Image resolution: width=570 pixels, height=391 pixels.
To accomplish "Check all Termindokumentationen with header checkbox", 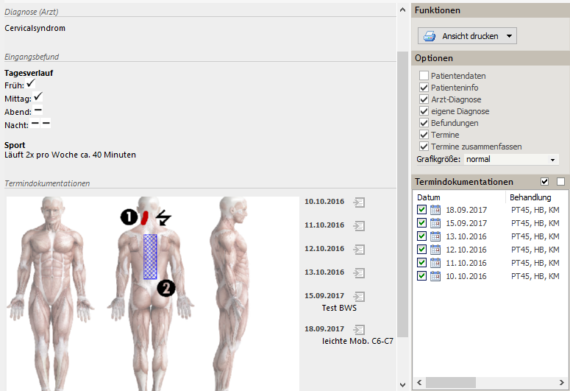I will click(544, 182).
